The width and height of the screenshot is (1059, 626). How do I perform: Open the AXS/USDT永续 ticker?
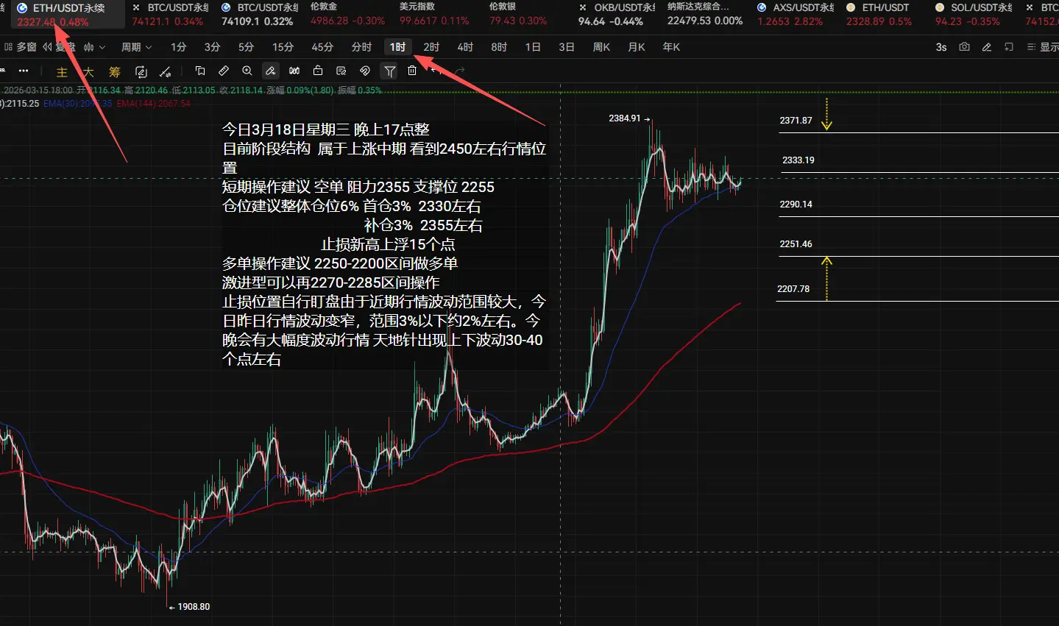pos(796,15)
